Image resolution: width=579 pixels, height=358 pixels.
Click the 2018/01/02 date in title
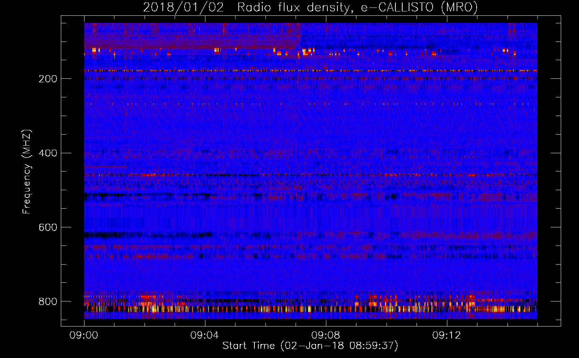pyautogui.click(x=184, y=8)
